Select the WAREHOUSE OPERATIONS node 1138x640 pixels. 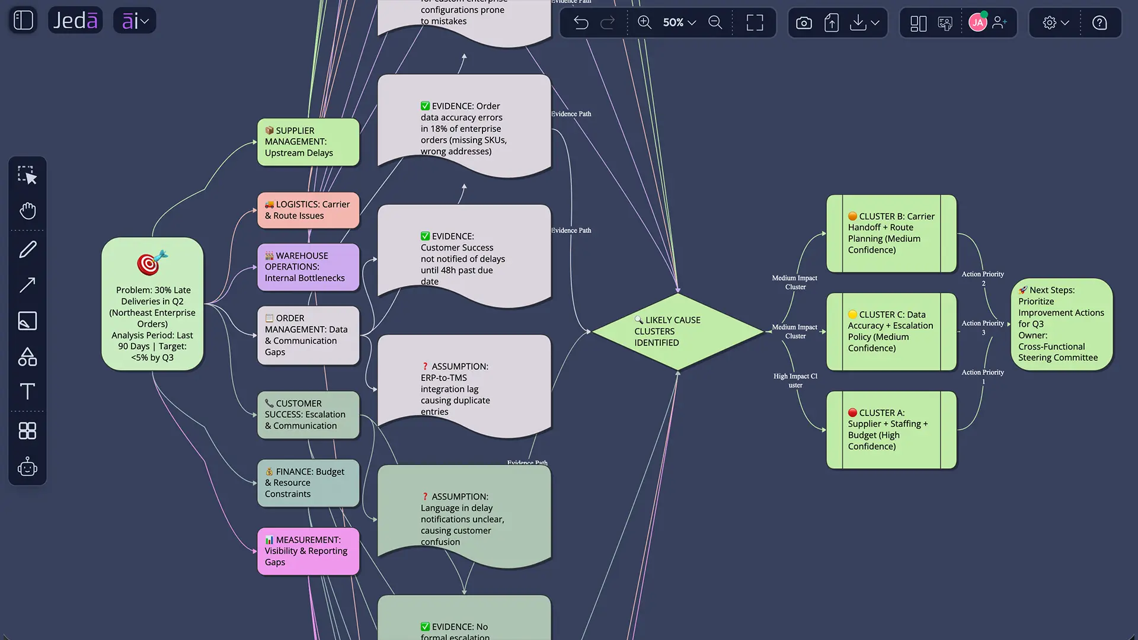(308, 267)
